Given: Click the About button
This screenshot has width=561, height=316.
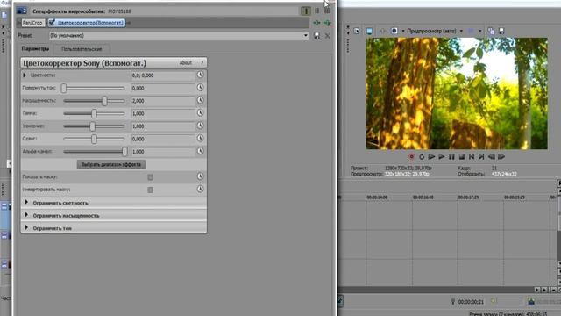Looking at the screenshot, I should point(185,62).
